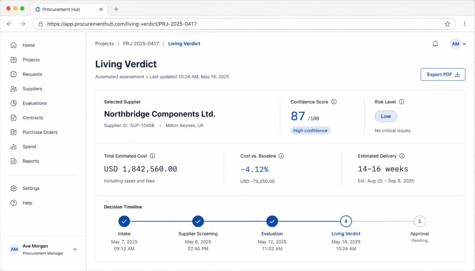Select Evaluation step marker on timeline
This screenshot has width=475, height=271.
click(x=272, y=221)
